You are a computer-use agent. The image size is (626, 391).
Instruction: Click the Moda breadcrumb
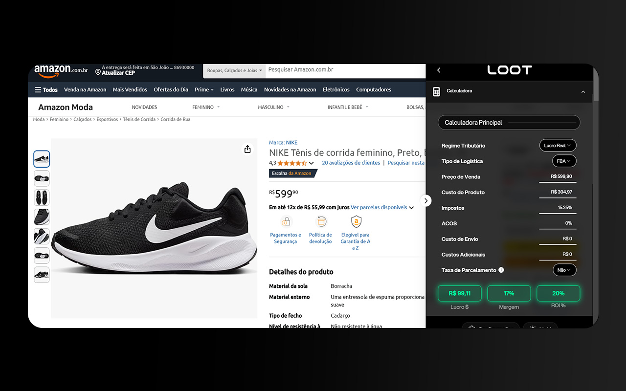[x=39, y=119]
